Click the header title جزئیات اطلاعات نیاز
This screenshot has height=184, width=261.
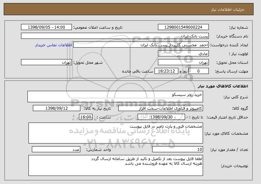click(x=228, y=9)
